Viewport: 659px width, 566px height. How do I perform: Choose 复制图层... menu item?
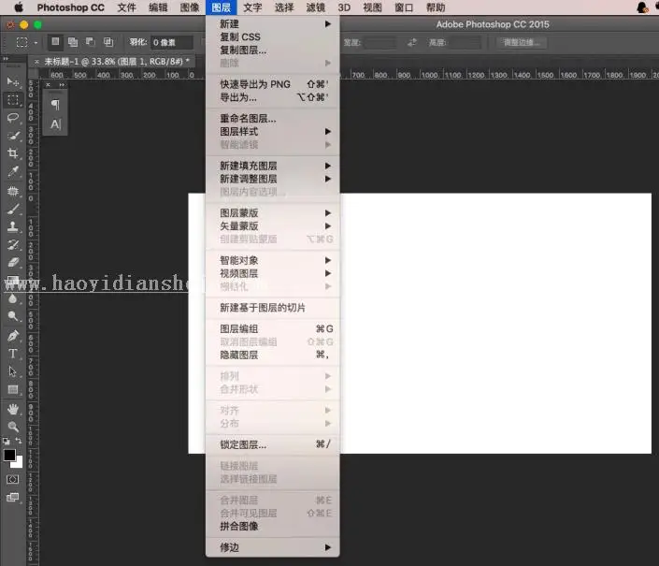(x=273, y=50)
